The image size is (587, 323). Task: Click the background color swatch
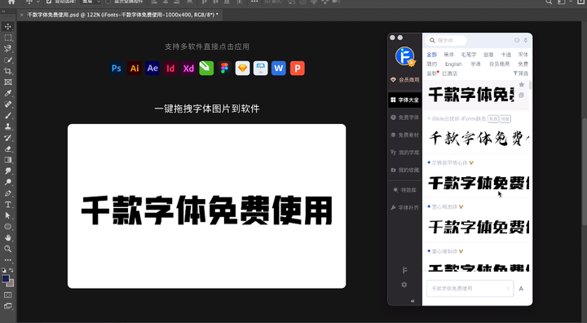11,283
